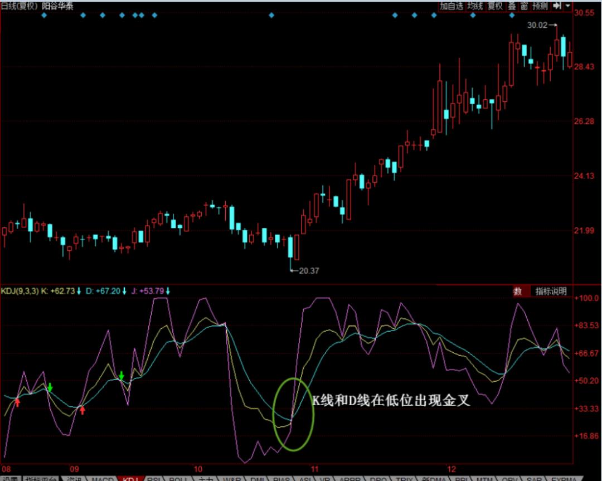
Task: Click month 09 on the time axis
Action: (x=74, y=469)
